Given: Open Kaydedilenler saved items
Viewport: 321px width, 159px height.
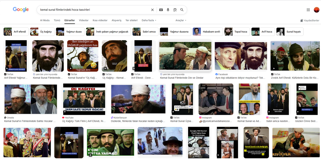Looking at the screenshot, I should pyautogui.click(x=310, y=21).
